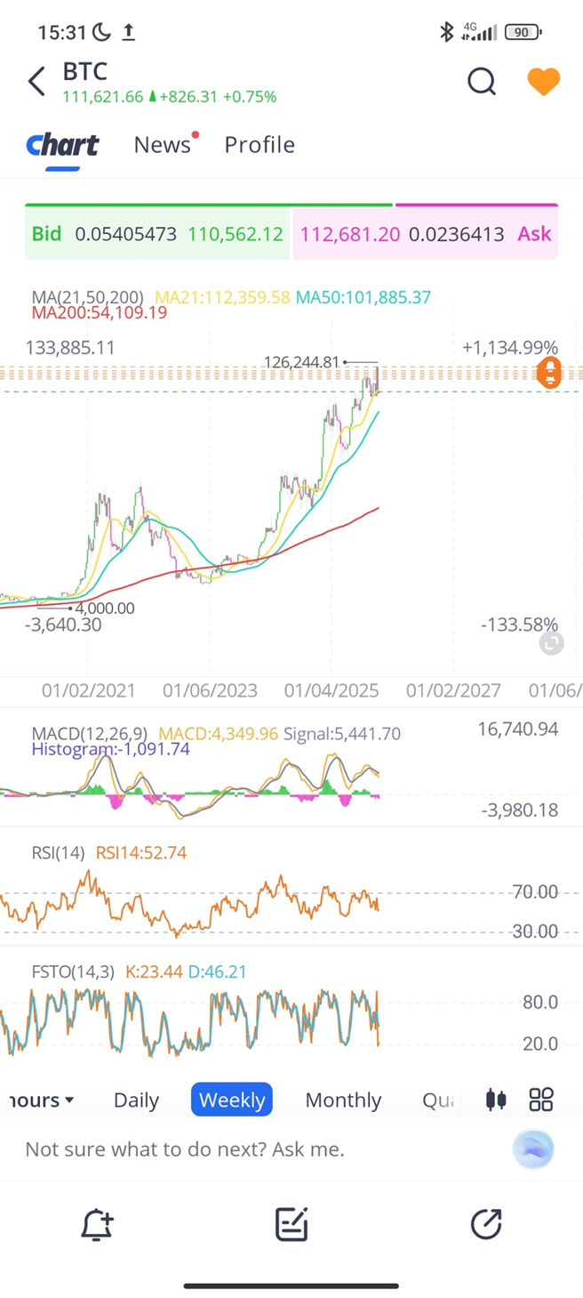Open the candlestick chart type icon
The image size is (583, 1298).
tap(496, 1100)
